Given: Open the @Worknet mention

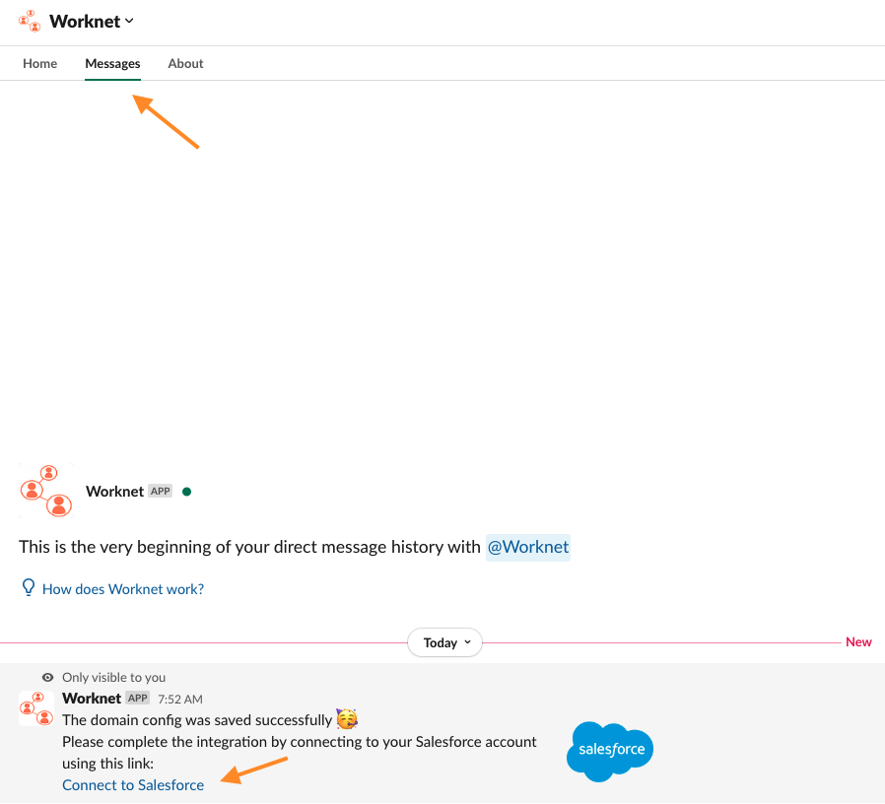Looking at the screenshot, I should click(527, 547).
